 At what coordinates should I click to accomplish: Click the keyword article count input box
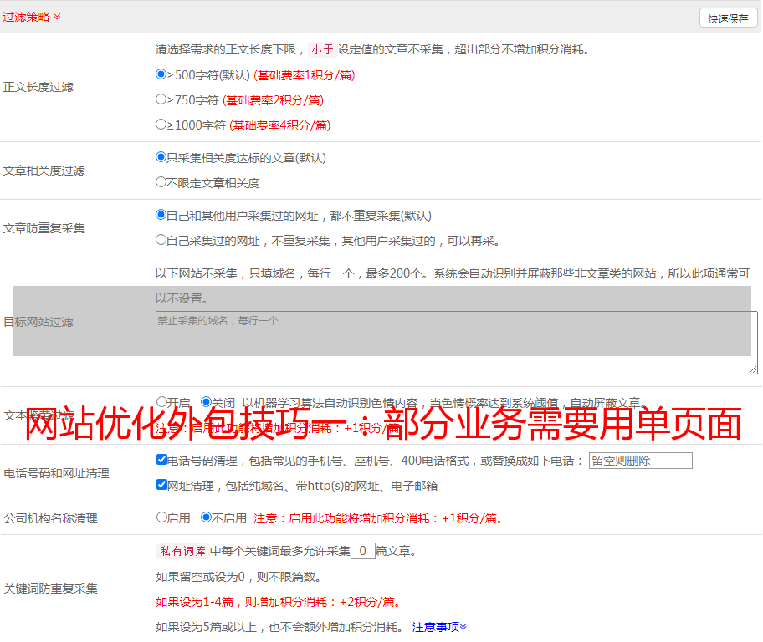[x=362, y=551]
